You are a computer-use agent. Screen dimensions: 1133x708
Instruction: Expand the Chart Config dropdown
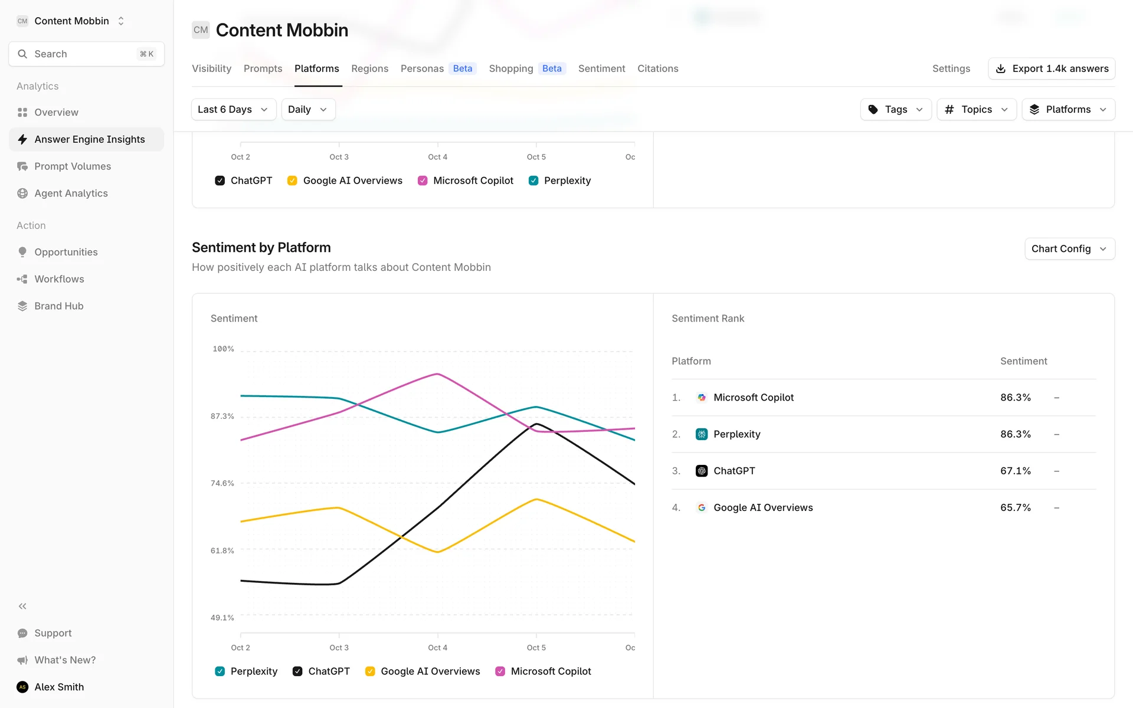1069,249
